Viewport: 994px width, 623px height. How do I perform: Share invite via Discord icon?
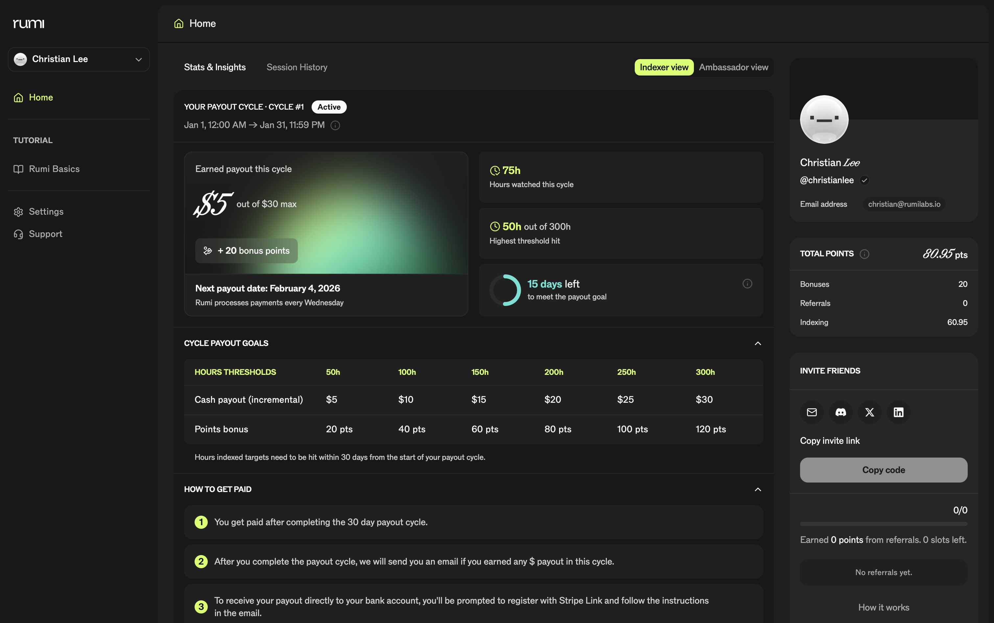(x=840, y=412)
